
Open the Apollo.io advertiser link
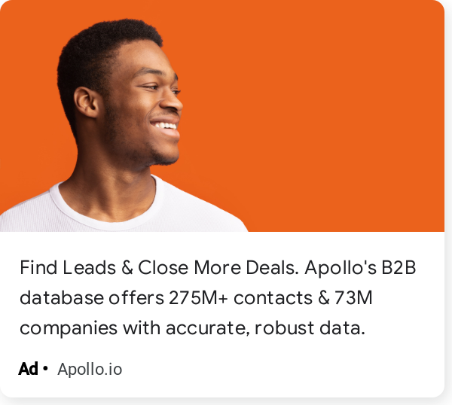click(x=90, y=369)
